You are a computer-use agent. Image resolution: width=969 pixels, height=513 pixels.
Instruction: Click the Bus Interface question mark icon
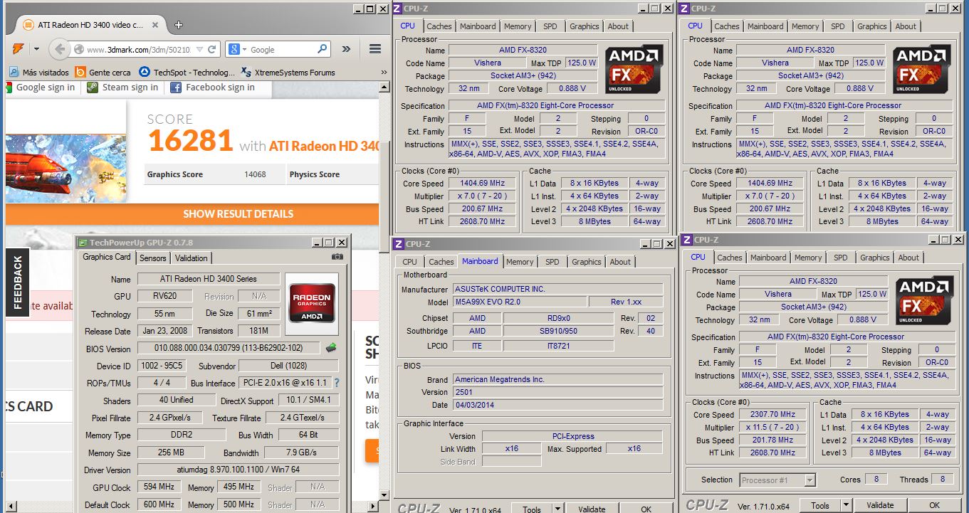coord(336,383)
